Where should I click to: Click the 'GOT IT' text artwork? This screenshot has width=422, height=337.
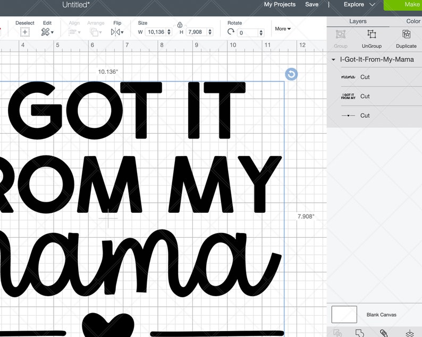tap(126, 110)
